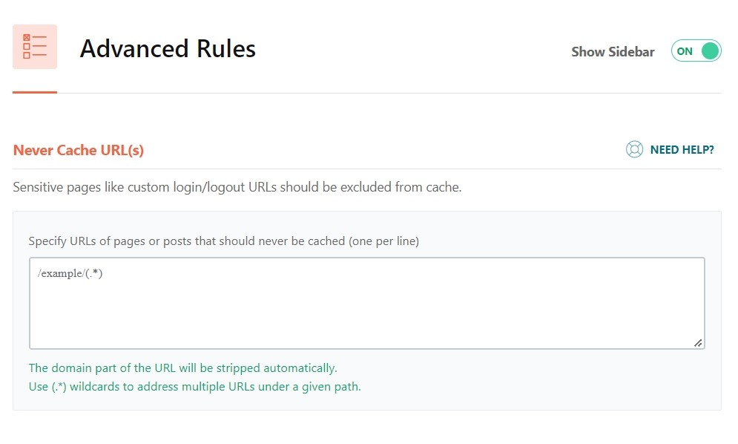Image resolution: width=738 pixels, height=444 pixels.
Task: Click the Sensitive pages description sentence
Action: pos(237,187)
